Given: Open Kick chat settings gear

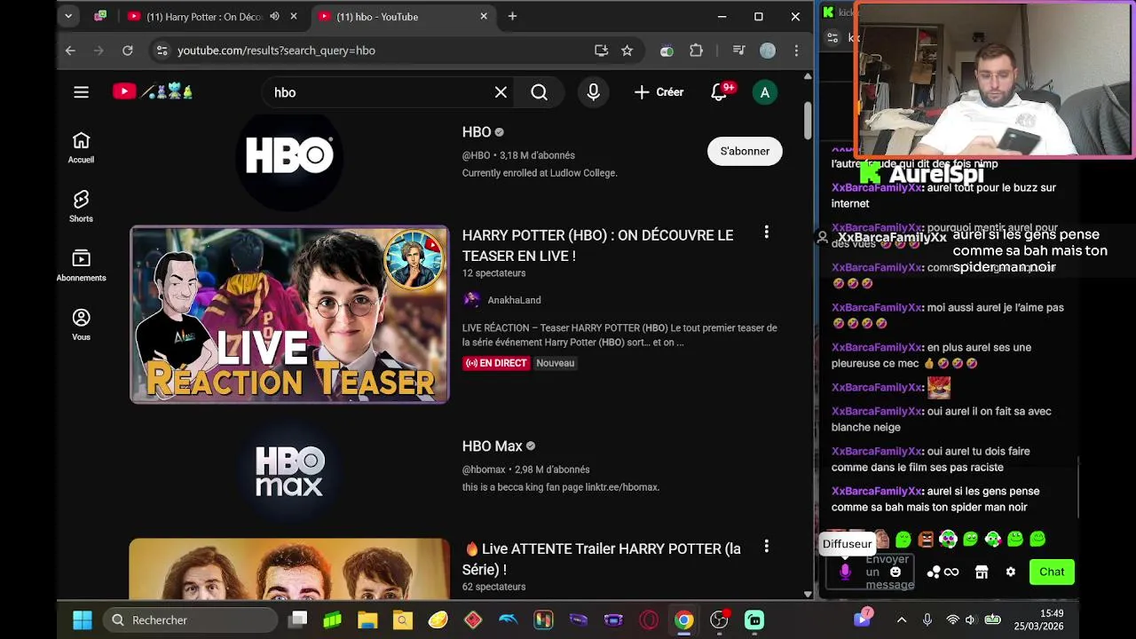Looking at the screenshot, I should coord(1010,572).
